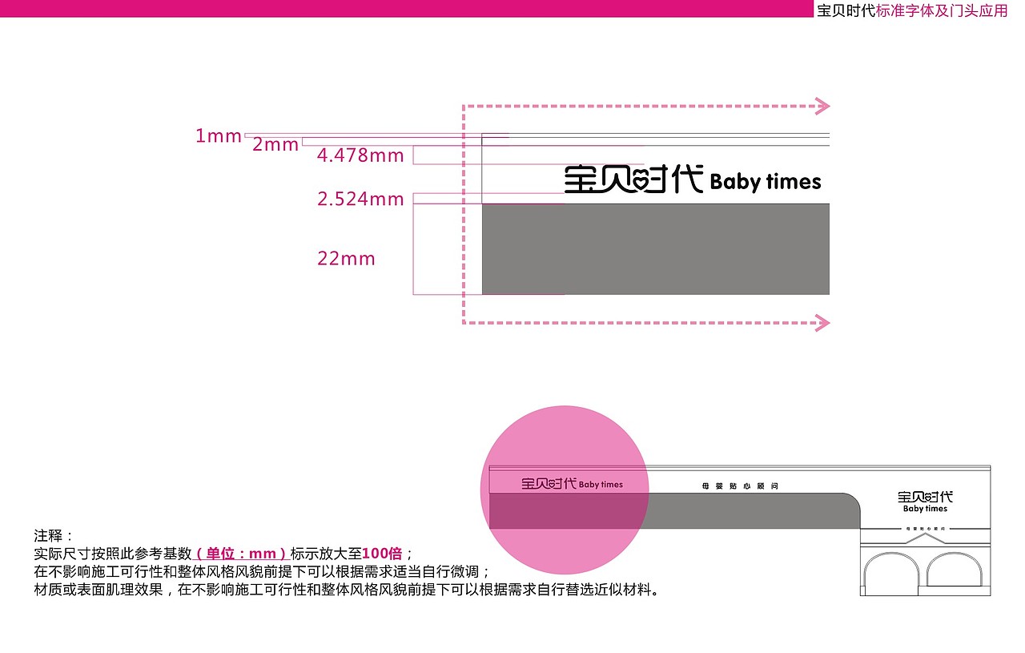1025x653 pixels.
Task: Click the 4.478mm dimension label
Action: coord(360,155)
